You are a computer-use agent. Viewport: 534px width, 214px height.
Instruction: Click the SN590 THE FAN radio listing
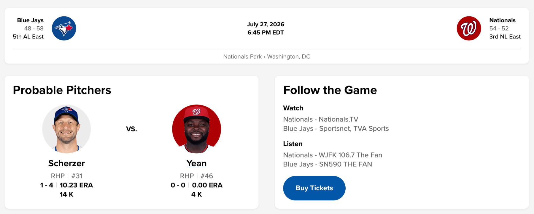point(328,164)
